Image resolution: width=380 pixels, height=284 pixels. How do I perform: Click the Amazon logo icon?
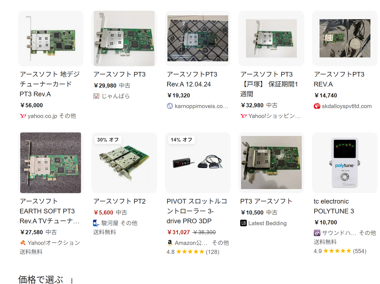pos(170,242)
